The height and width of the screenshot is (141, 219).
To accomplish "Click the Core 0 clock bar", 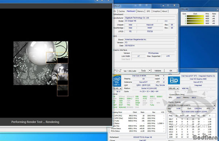I will pyautogui.click(x=195, y=16).
